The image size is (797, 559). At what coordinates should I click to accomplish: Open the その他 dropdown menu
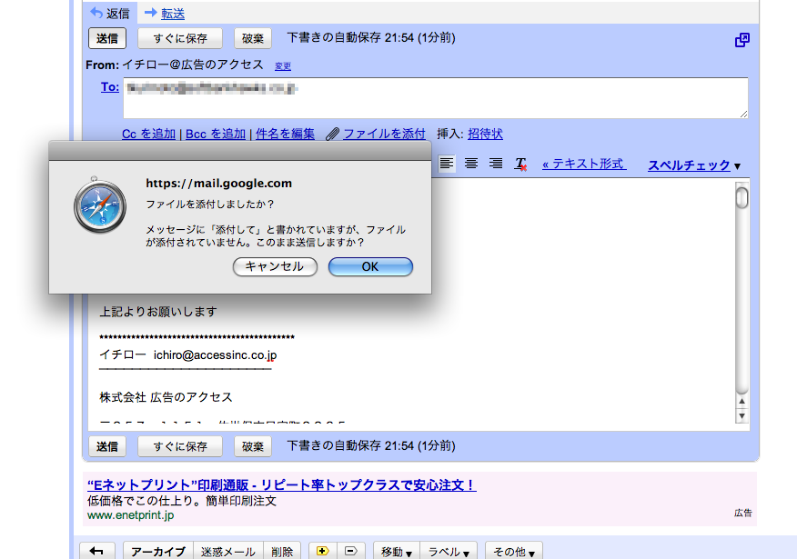514,552
